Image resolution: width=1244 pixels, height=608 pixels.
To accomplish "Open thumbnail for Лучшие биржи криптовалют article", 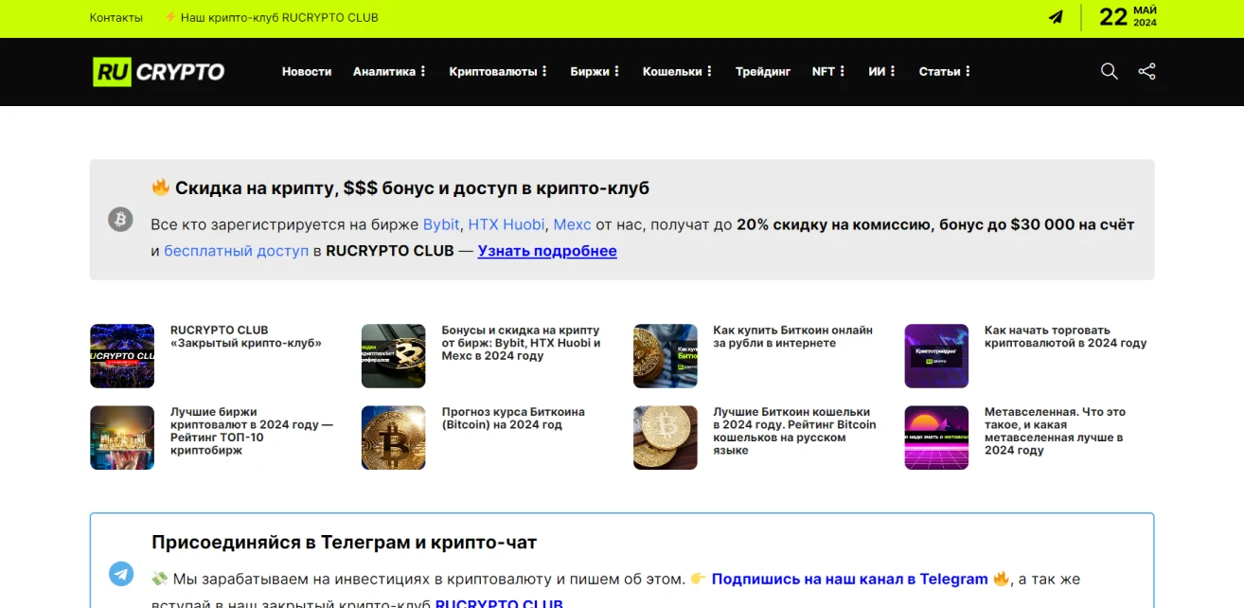I will (x=122, y=438).
